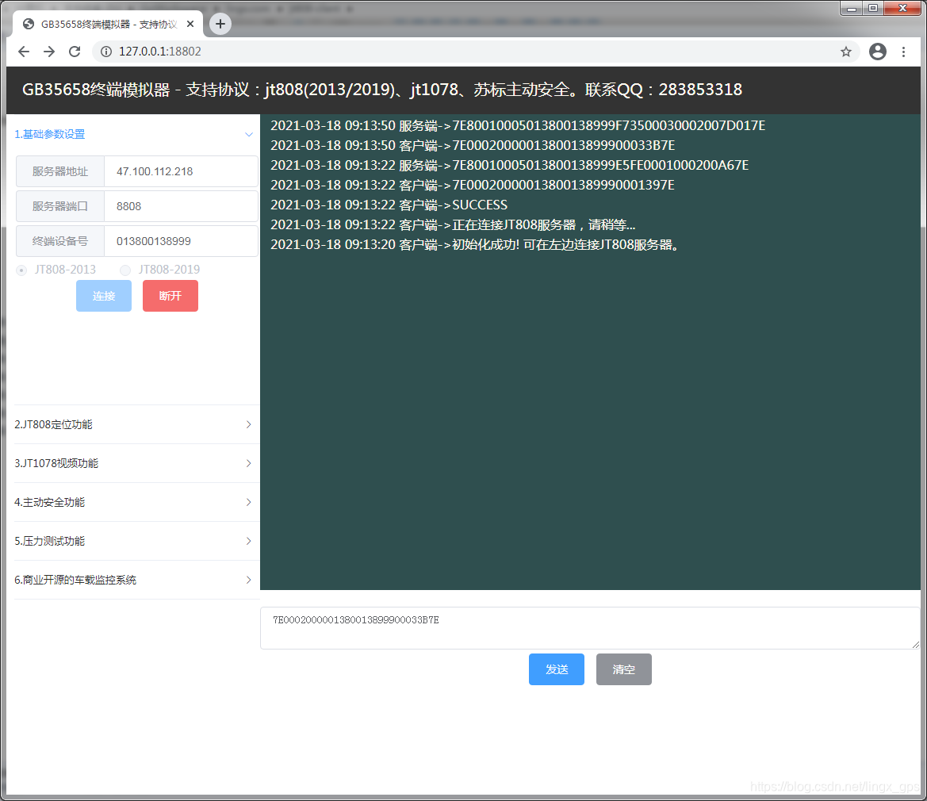
Task: Click the 服务器地址 label
Action: pos(60,171)
